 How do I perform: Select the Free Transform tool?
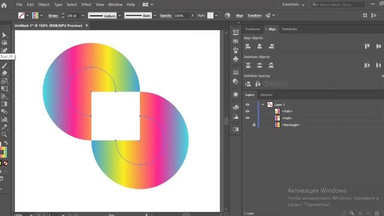(x=4, y=88)
